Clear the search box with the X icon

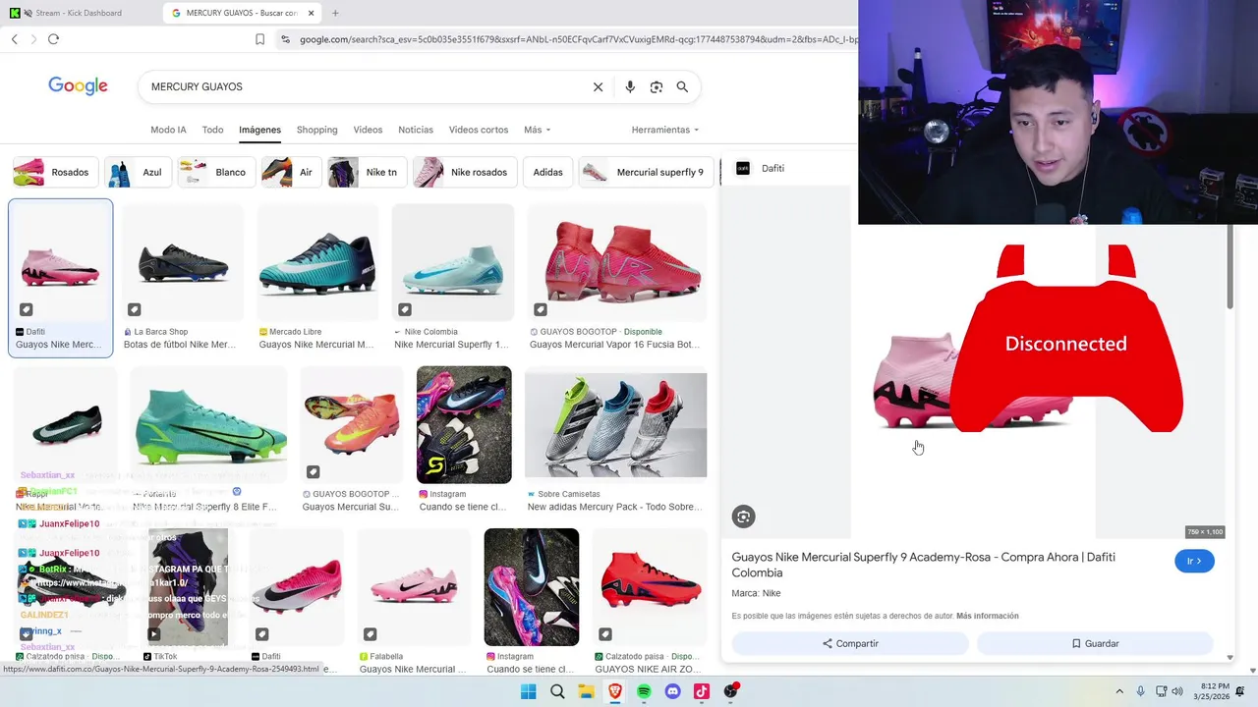tap(598, 86)
